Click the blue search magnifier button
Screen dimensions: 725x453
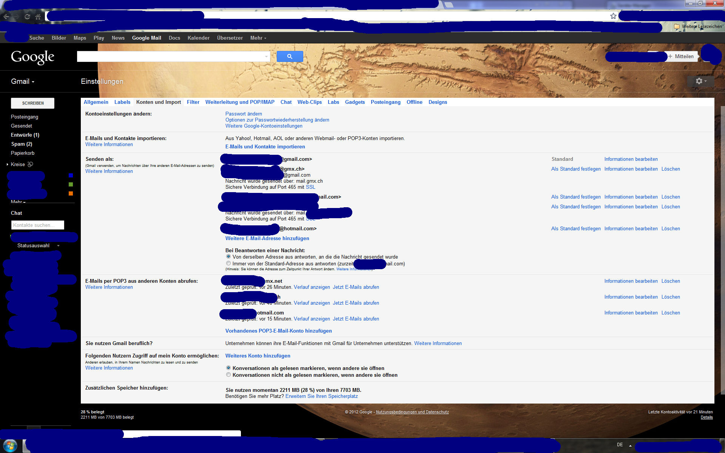[290, 56]
